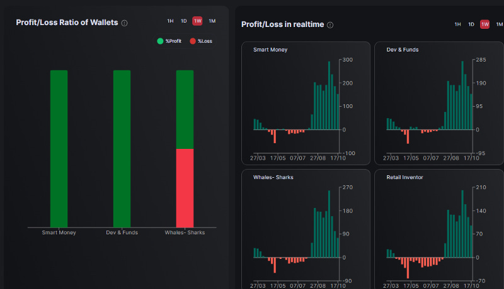Click the Whales- Sharks chart card title

[x=273, y=177]
